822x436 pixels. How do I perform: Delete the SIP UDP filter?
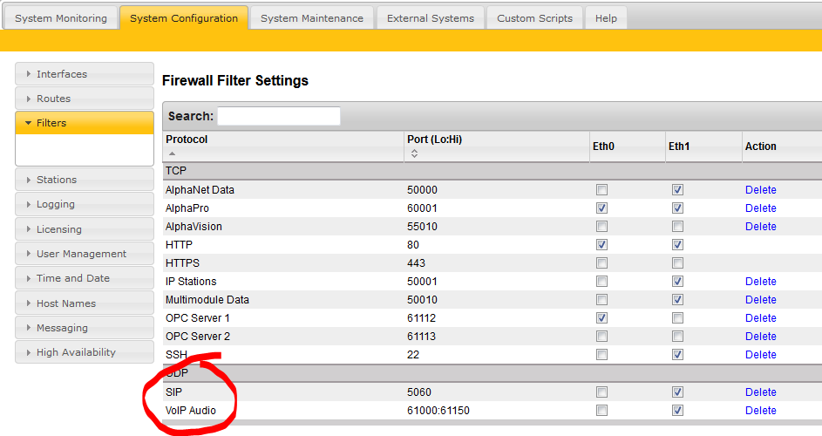(760, 392)
